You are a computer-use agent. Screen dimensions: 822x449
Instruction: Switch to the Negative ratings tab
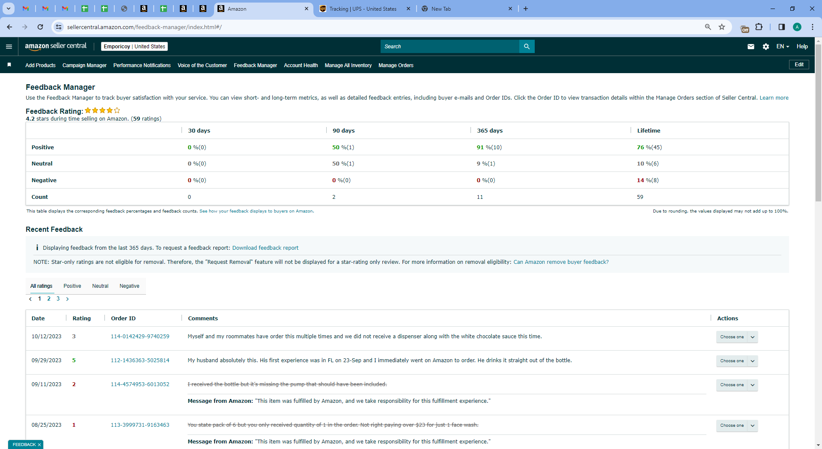pyautogui.click(x=129, y=286)
